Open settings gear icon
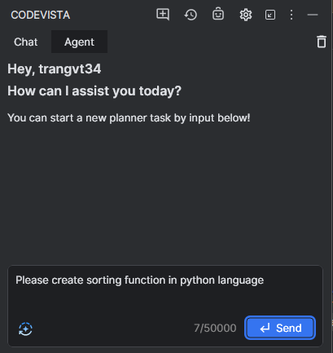The height and width of the screenshot is (353, 333). click(246, 15)
